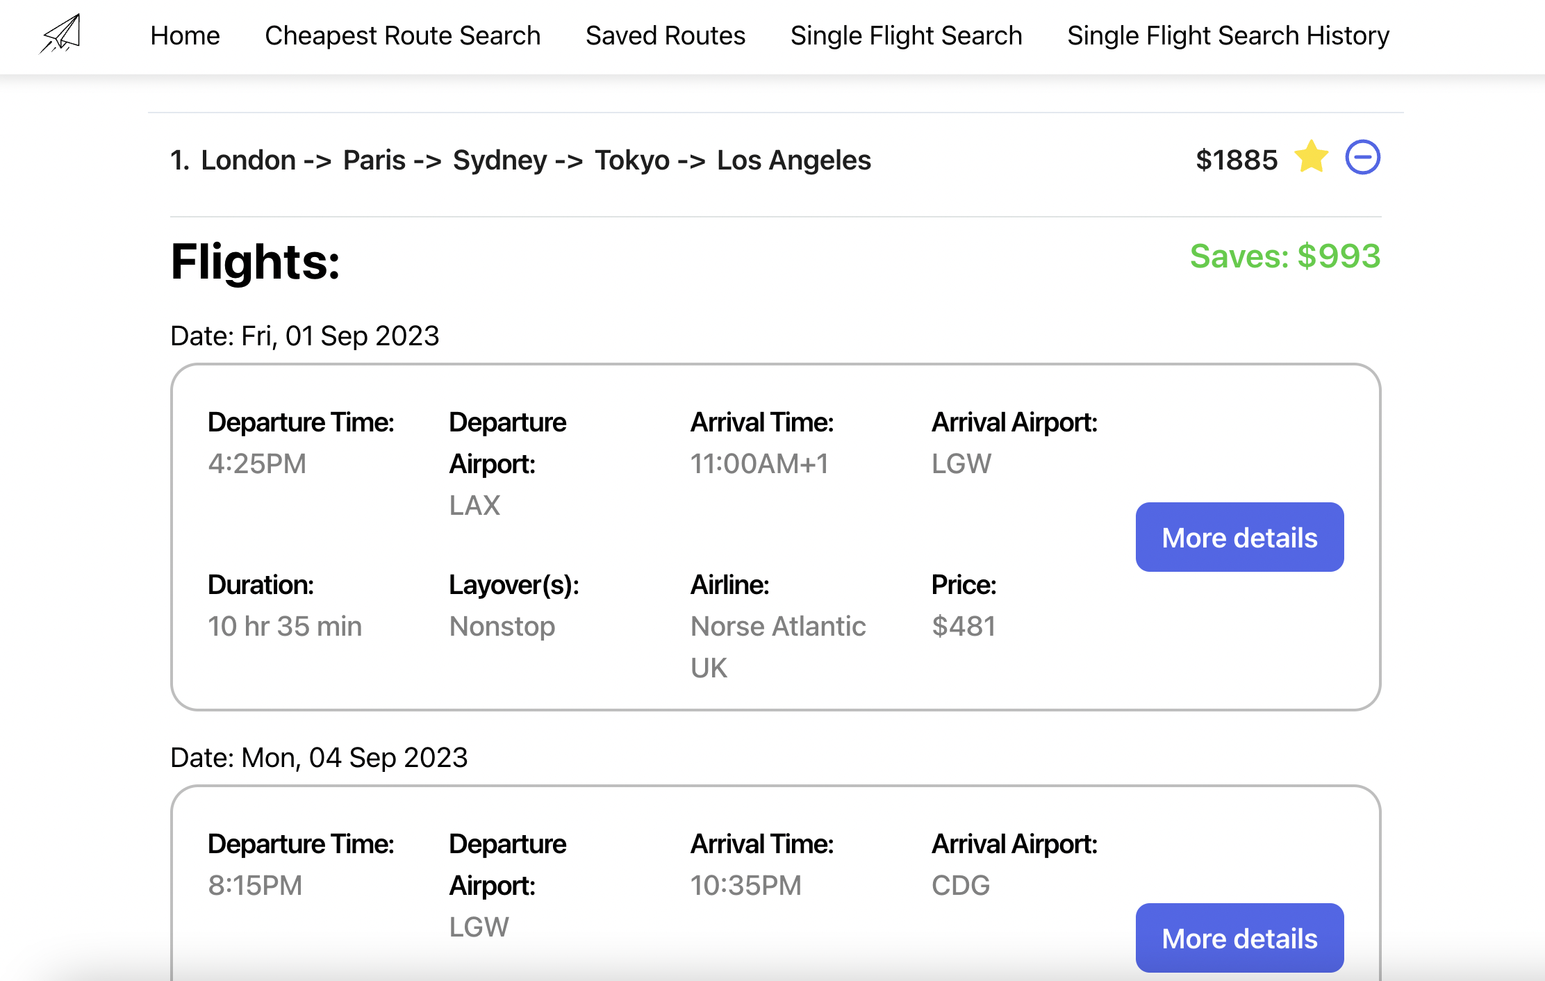Image resolution: width=1545 pixels, height=981 pixels.
Task: Click the green Saves: $993 text
Action: [1284, 256]
